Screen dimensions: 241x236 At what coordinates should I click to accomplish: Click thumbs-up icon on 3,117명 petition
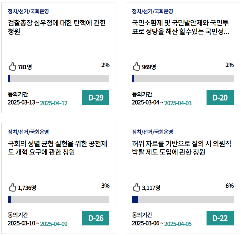(136, 187)
